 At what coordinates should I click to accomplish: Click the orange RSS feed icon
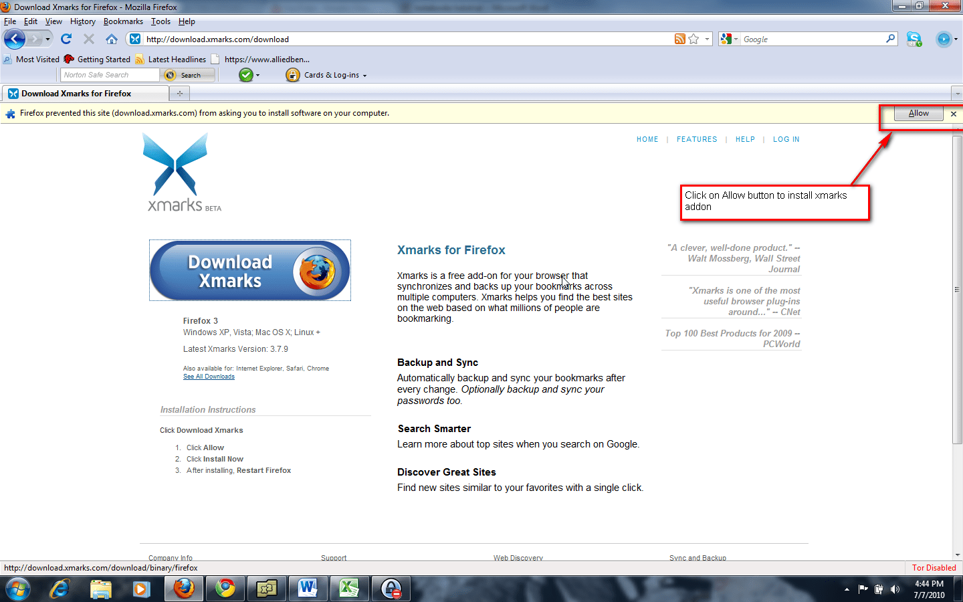pyautogui.click(x=679, y=39)
